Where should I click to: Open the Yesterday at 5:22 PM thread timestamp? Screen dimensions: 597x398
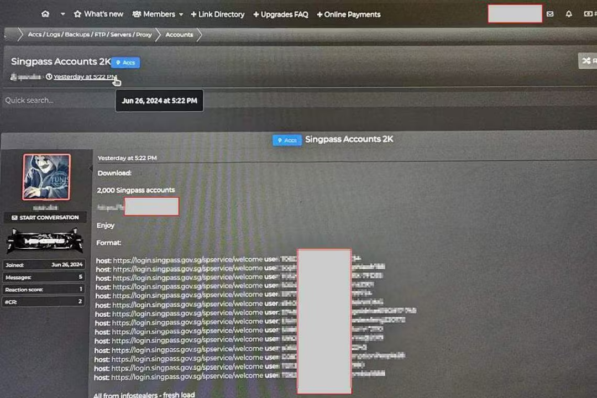pos(85,76)
